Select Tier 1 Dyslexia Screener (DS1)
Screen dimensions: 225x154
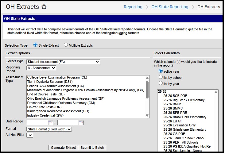click(x=50, y=82)
